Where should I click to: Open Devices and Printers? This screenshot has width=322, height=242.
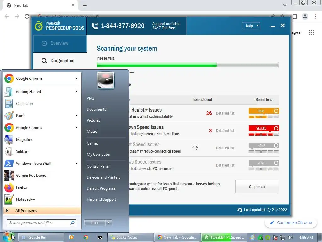(103, 177)
